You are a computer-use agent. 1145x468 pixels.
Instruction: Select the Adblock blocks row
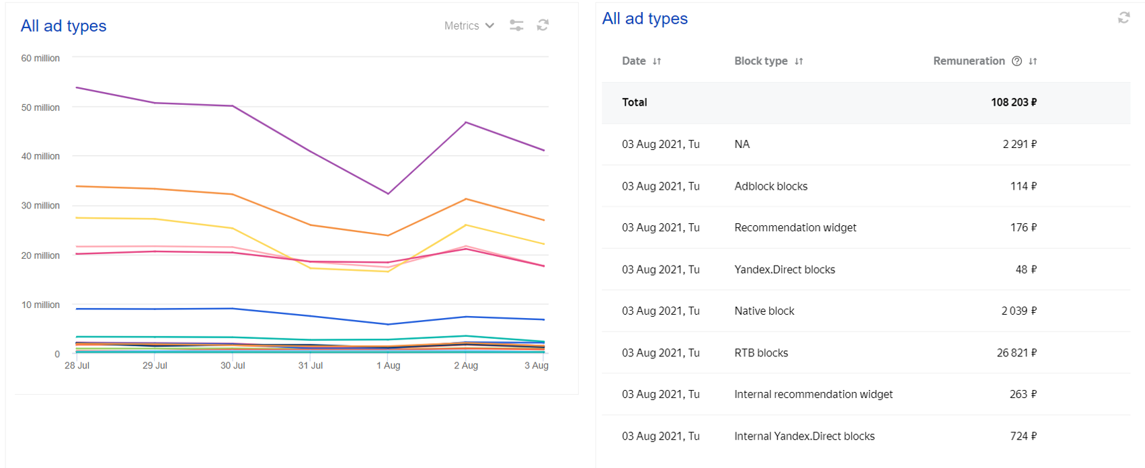tap(771, 186)
